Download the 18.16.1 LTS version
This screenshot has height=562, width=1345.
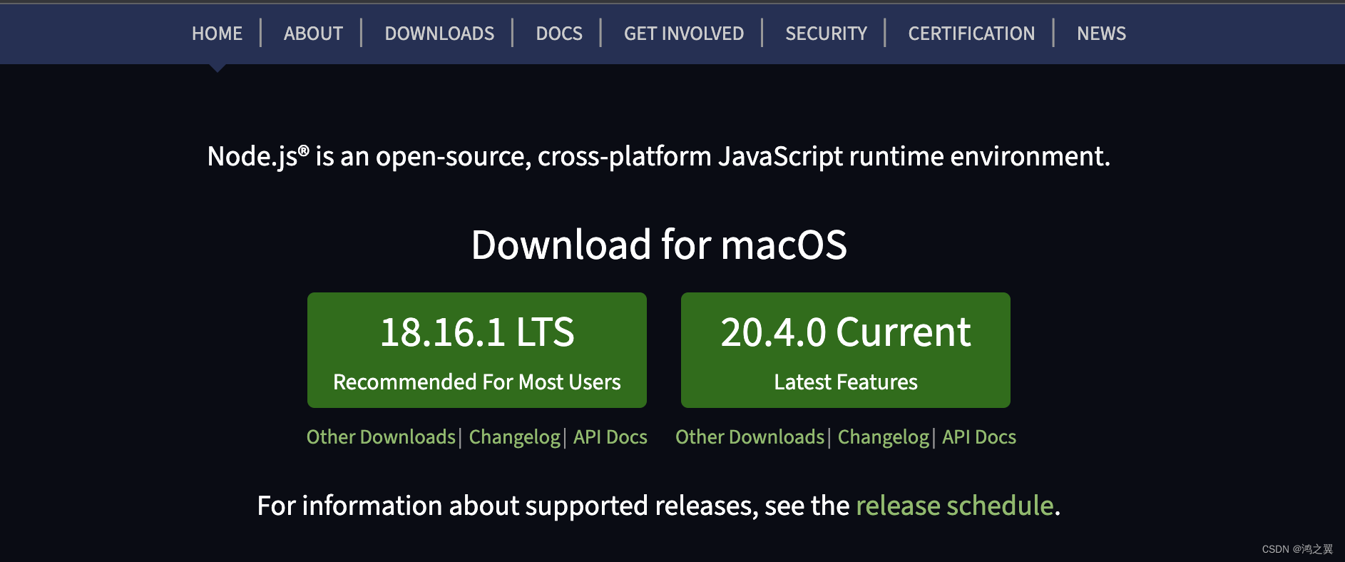coord(477,350)
